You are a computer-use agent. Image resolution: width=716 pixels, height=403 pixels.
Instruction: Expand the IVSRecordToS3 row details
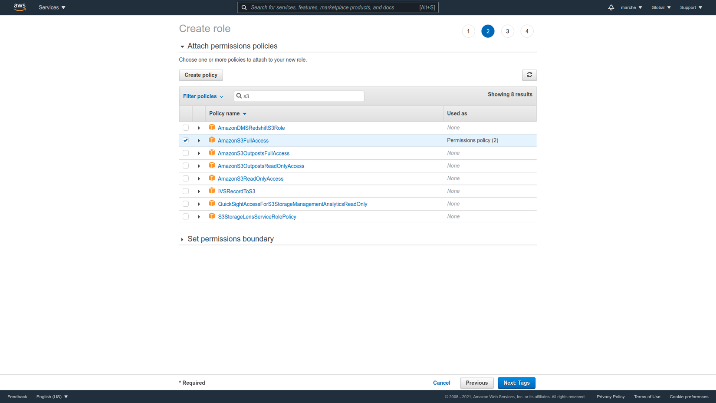coord(199,192)
